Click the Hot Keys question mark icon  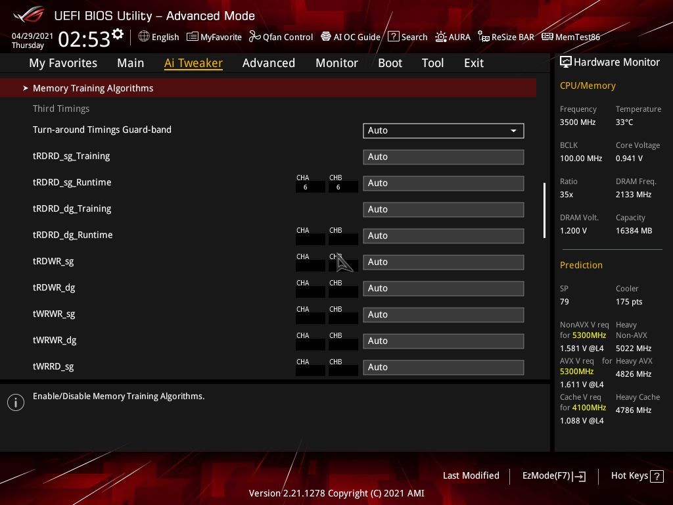tap(657, 476)
